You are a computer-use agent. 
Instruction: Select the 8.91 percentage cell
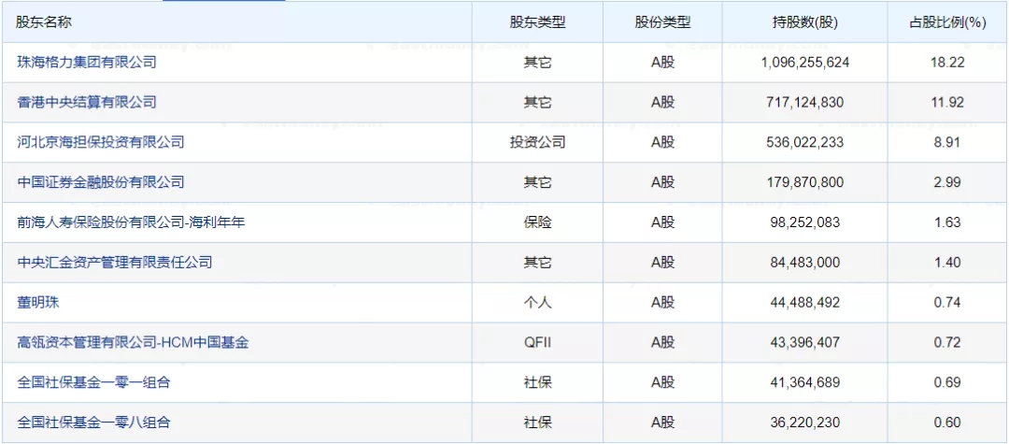point(946,143)
